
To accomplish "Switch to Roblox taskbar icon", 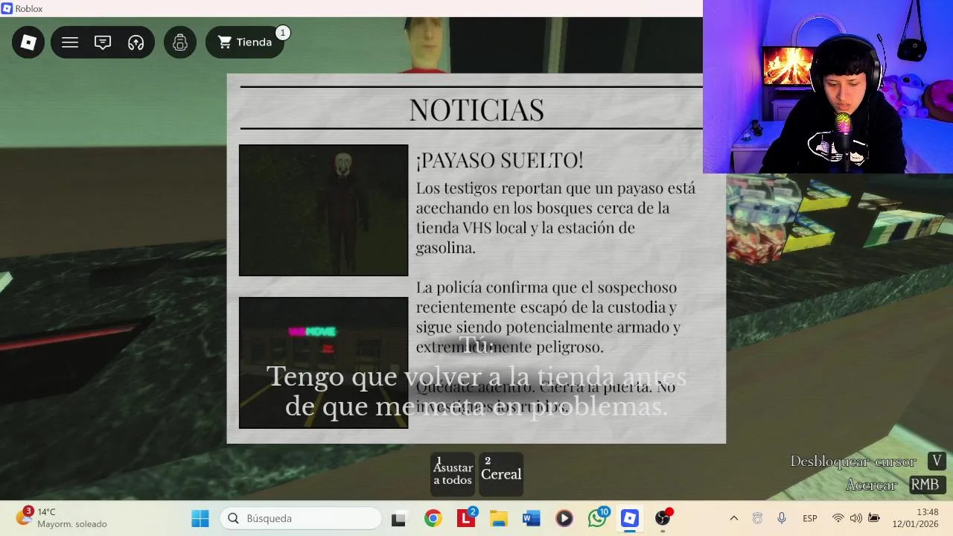I will click(x=630, y=518).
